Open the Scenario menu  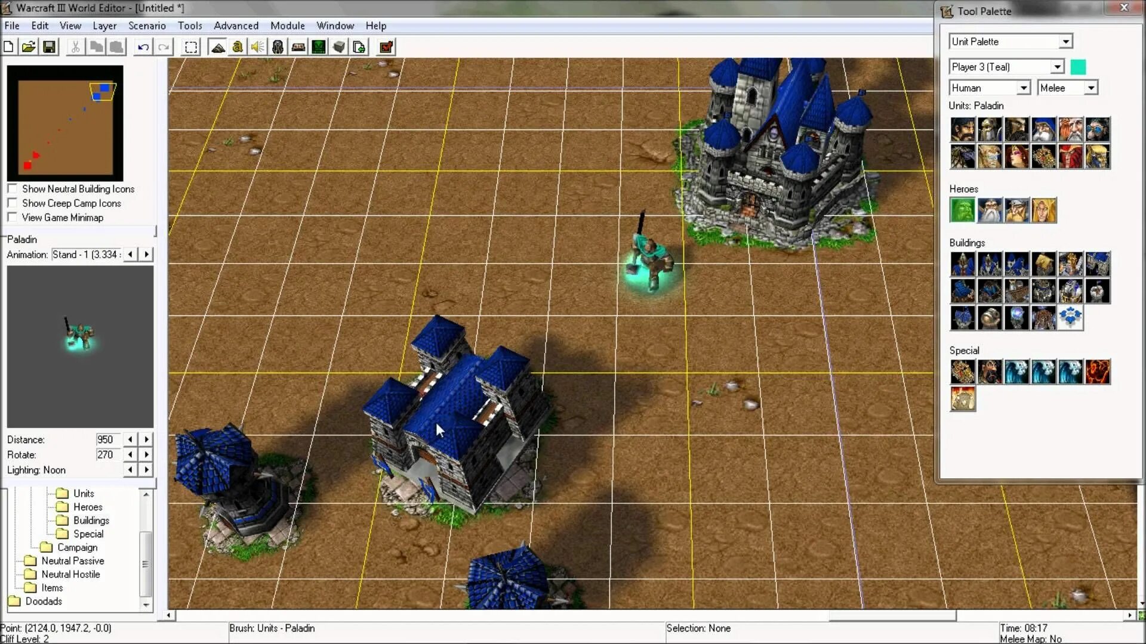pos(147,25)
